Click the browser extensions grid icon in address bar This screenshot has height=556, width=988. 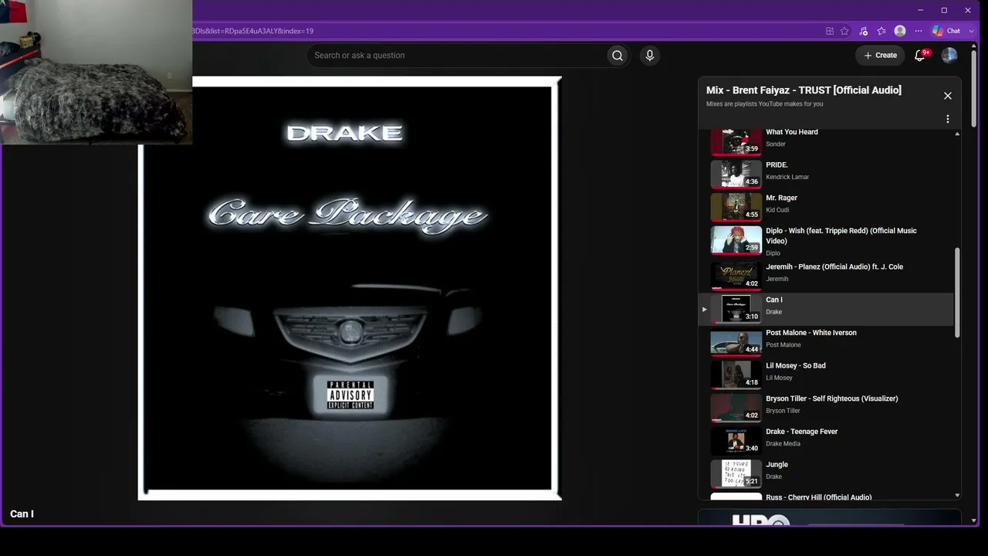pyautogui.click(x=830, y=31)
